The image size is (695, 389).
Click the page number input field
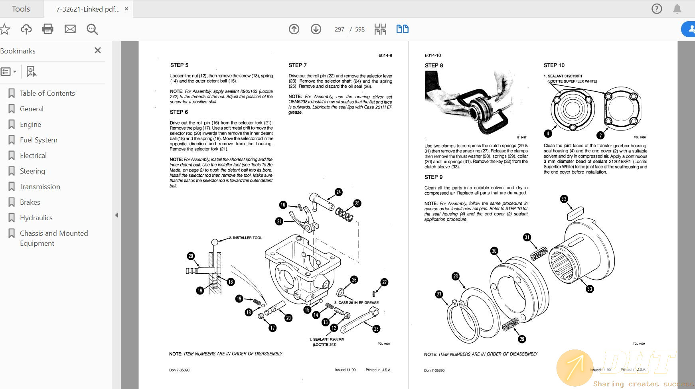(339, 30)
